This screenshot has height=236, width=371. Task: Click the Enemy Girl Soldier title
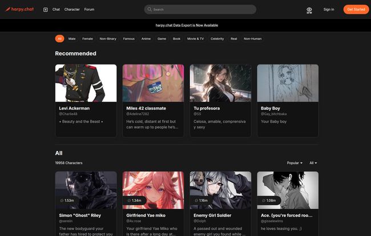(212, 215)
